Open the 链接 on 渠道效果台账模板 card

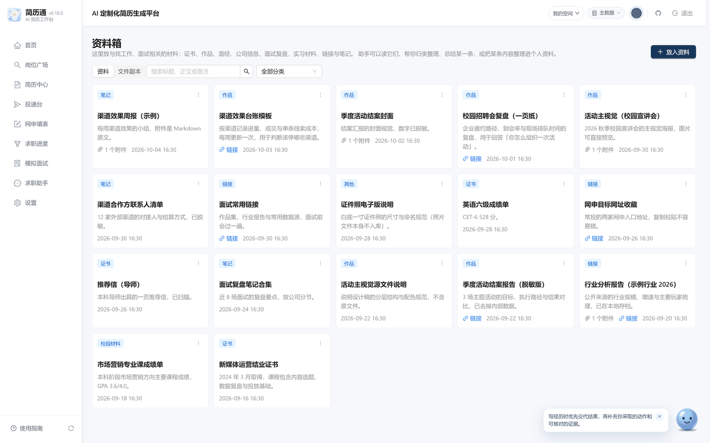coord(229,150)
